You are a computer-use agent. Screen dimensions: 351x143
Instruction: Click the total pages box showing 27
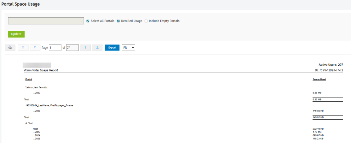[x=72, y=48]
